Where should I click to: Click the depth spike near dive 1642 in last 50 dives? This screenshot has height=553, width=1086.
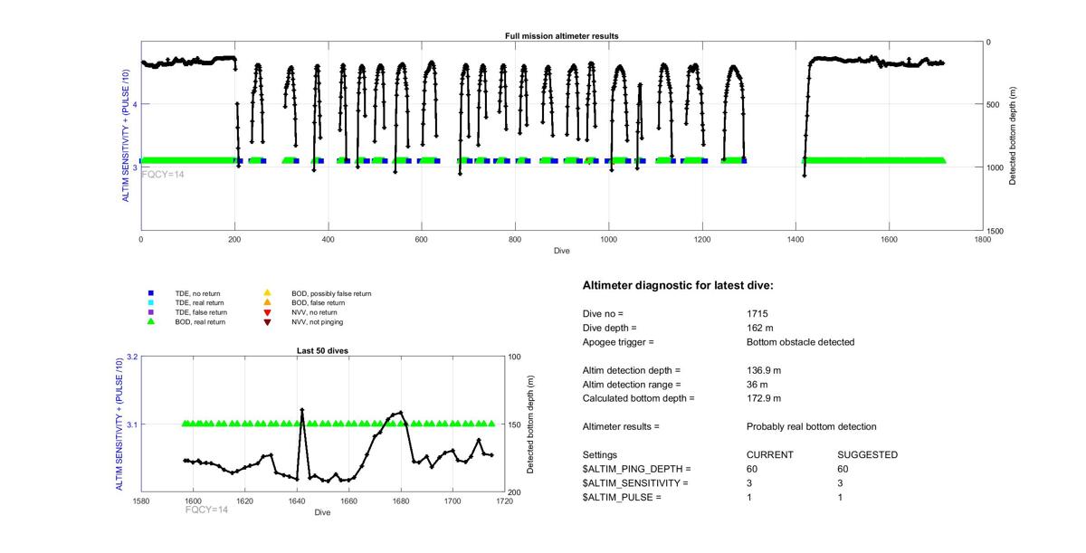click(x=302, y=410)
